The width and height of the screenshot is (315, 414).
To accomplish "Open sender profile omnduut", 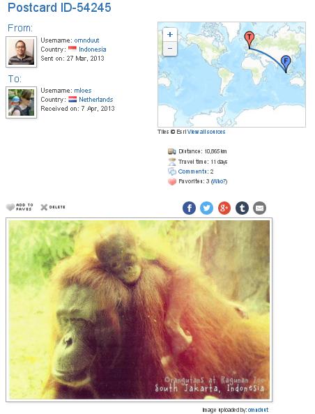I will pos(86,40).
